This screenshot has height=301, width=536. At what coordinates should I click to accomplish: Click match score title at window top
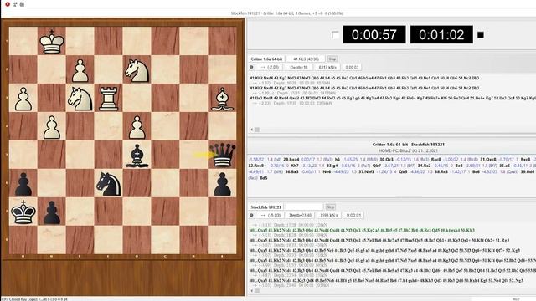(287, 13)
